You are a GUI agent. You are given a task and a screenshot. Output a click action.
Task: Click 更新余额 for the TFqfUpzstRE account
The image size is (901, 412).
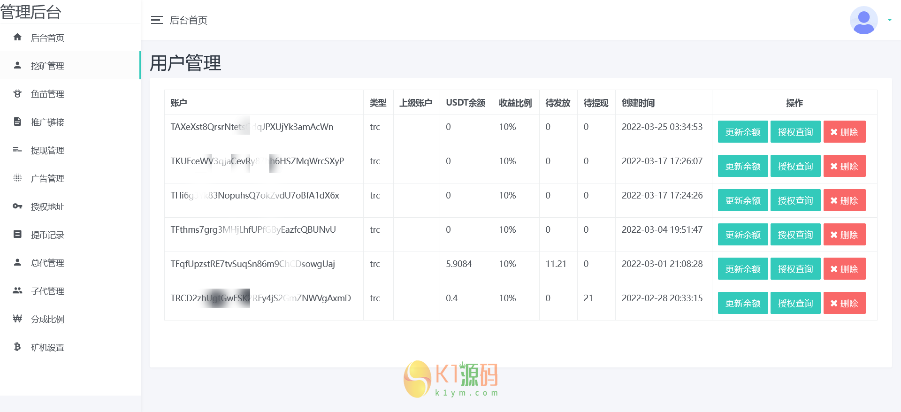743,269
